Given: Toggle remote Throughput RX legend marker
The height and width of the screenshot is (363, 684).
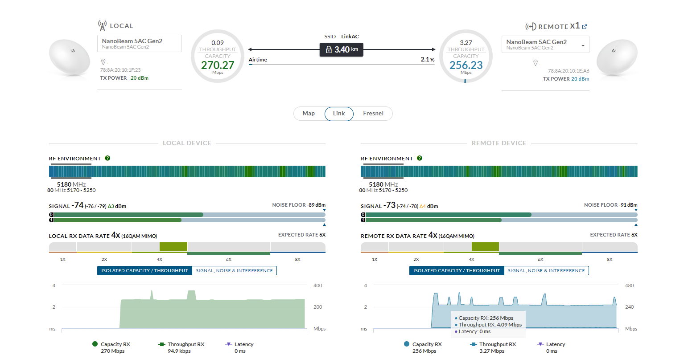Looking at the screenshot, I should coord(474,344).
